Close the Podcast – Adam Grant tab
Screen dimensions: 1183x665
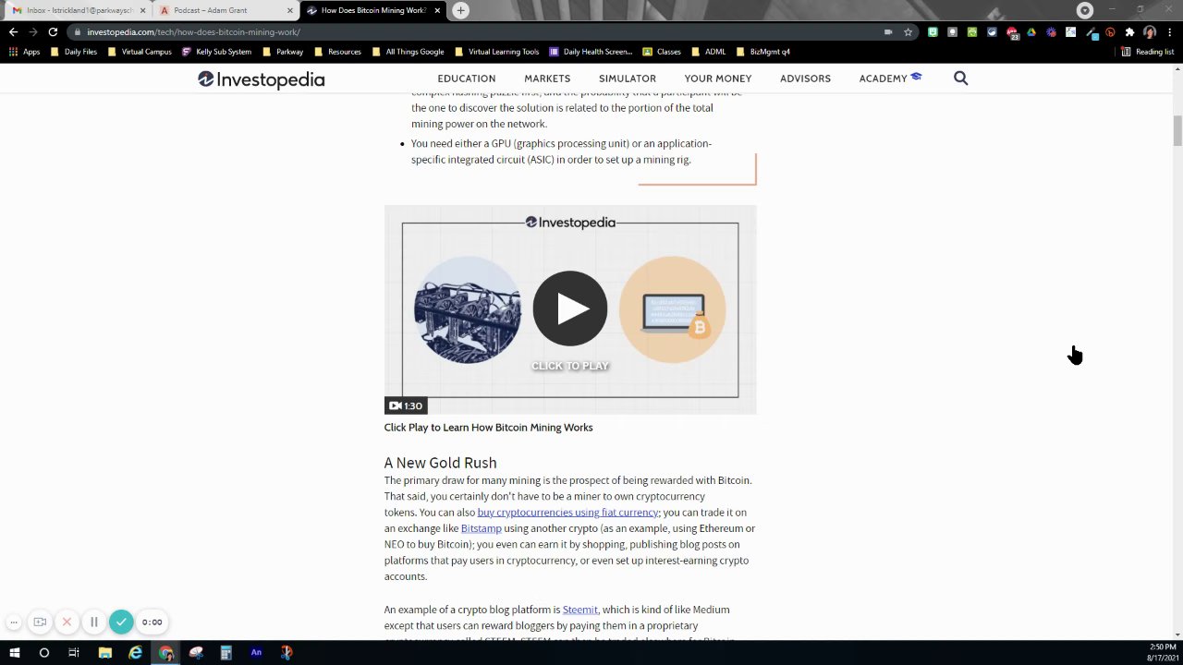tap(290, 10)
